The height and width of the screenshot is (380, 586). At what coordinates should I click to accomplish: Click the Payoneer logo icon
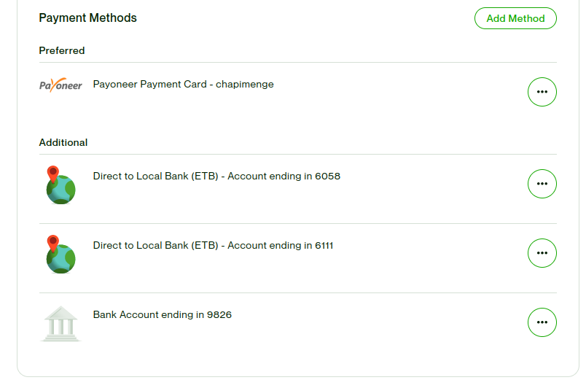60,85
